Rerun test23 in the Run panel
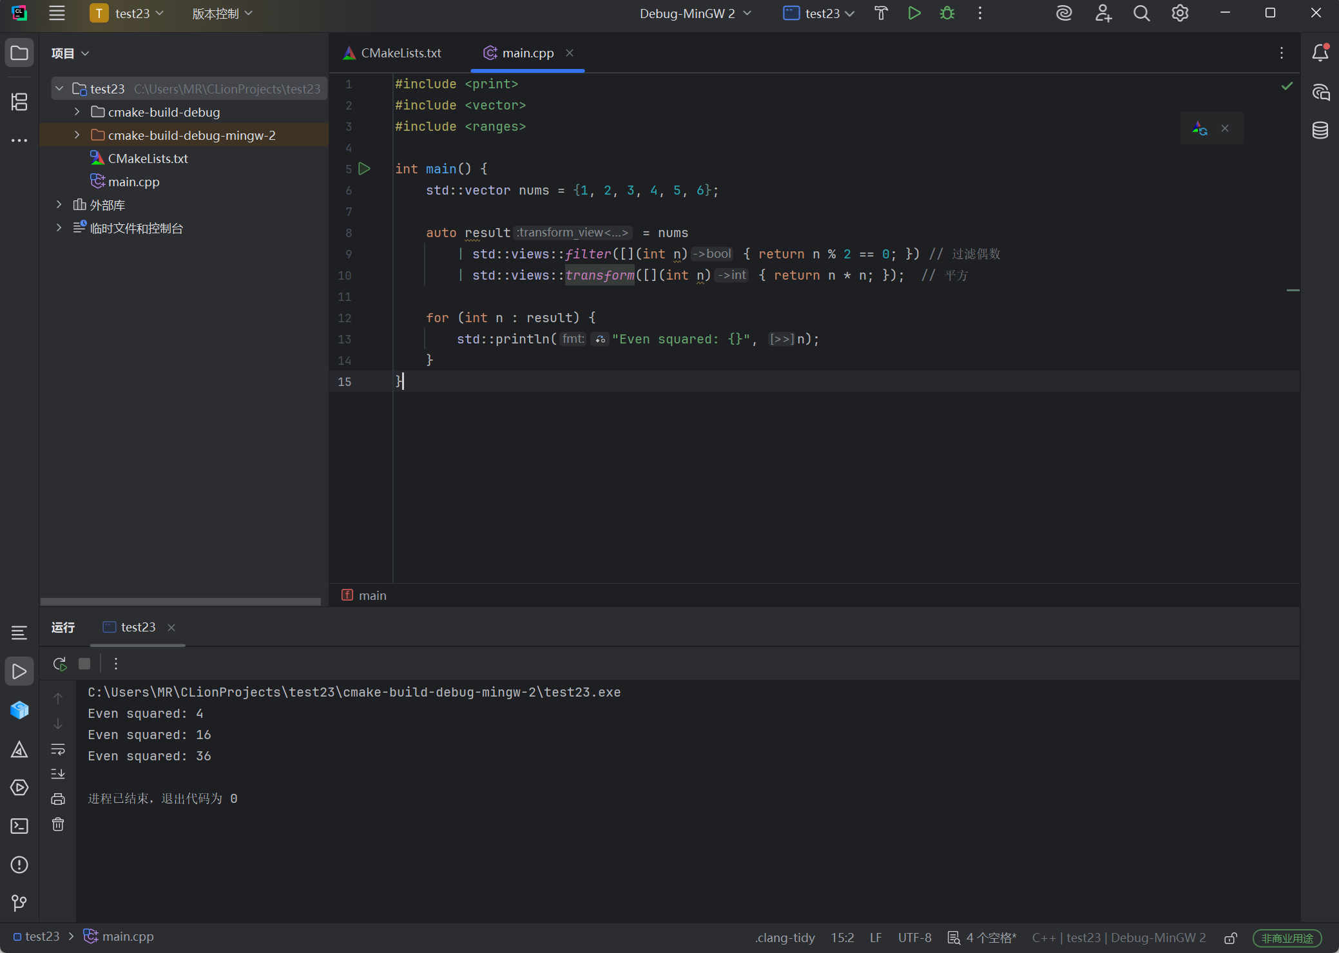 click(60, 664)
